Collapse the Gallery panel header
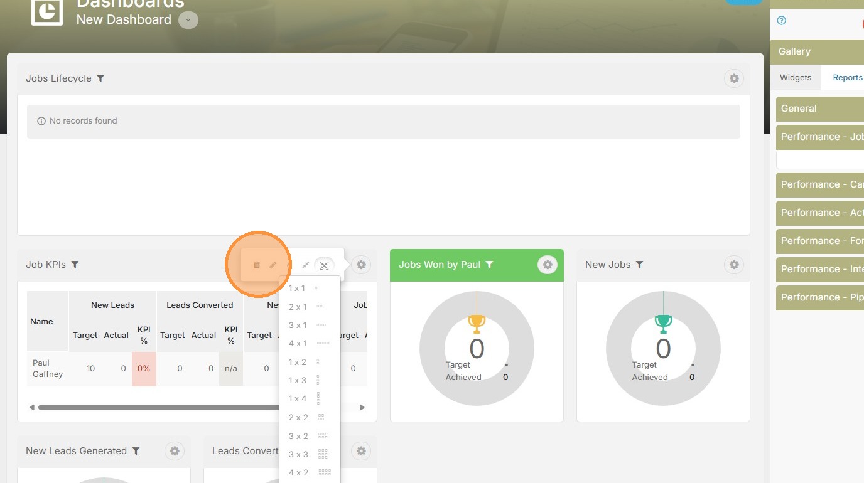The image size is (864, 483). coord(817,51)
